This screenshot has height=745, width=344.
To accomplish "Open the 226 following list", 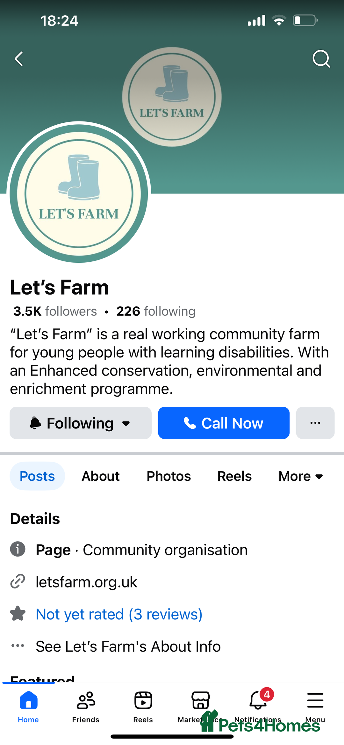I will 156,311.
